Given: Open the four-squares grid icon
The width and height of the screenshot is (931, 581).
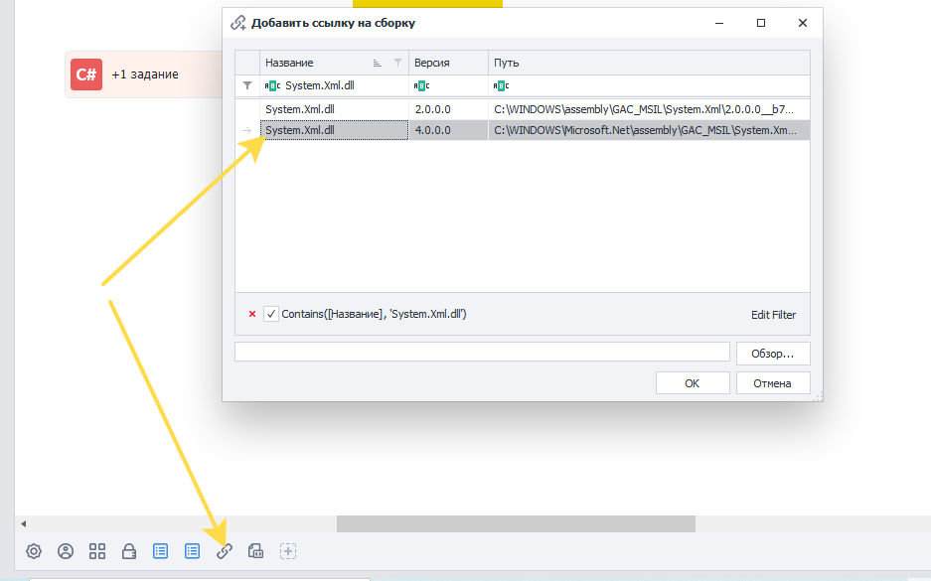Looking at the screenshot, I should point(97,551).
